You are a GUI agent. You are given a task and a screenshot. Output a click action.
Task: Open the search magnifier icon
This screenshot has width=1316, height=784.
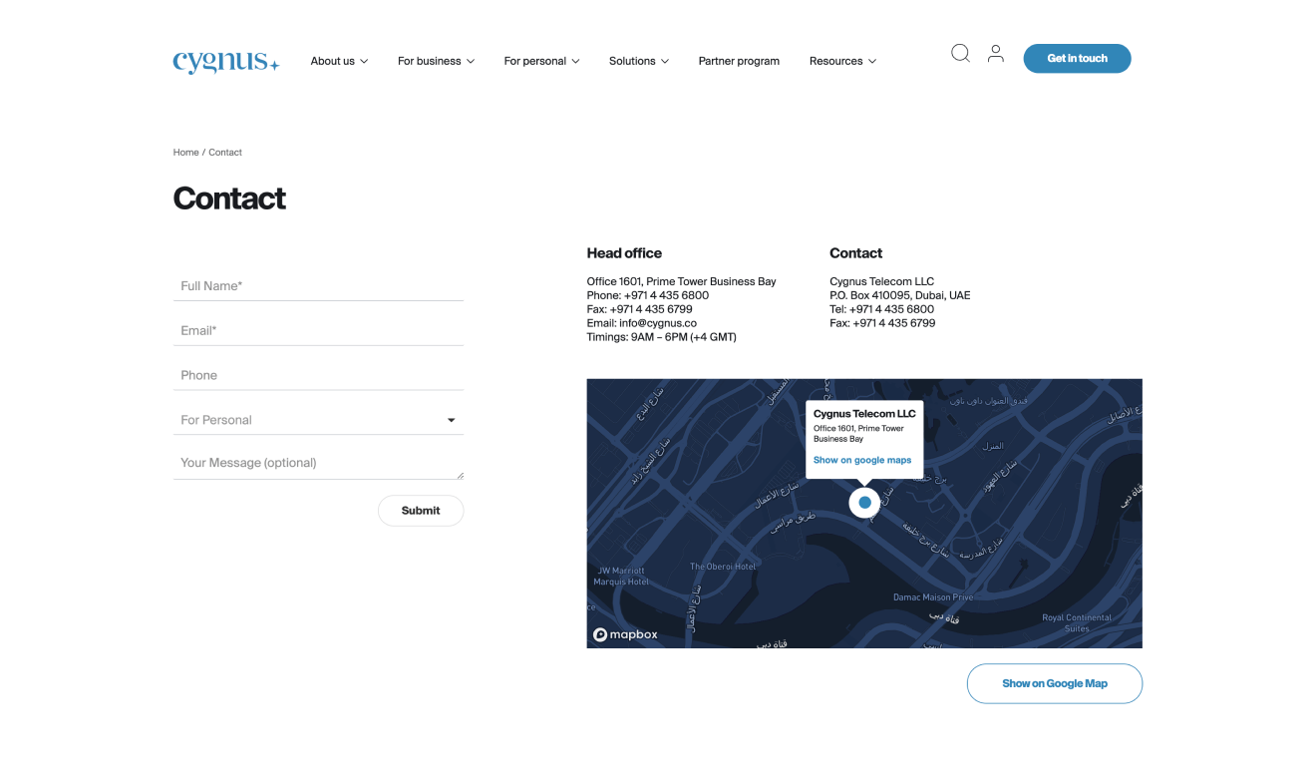click(x=960, y=54)
